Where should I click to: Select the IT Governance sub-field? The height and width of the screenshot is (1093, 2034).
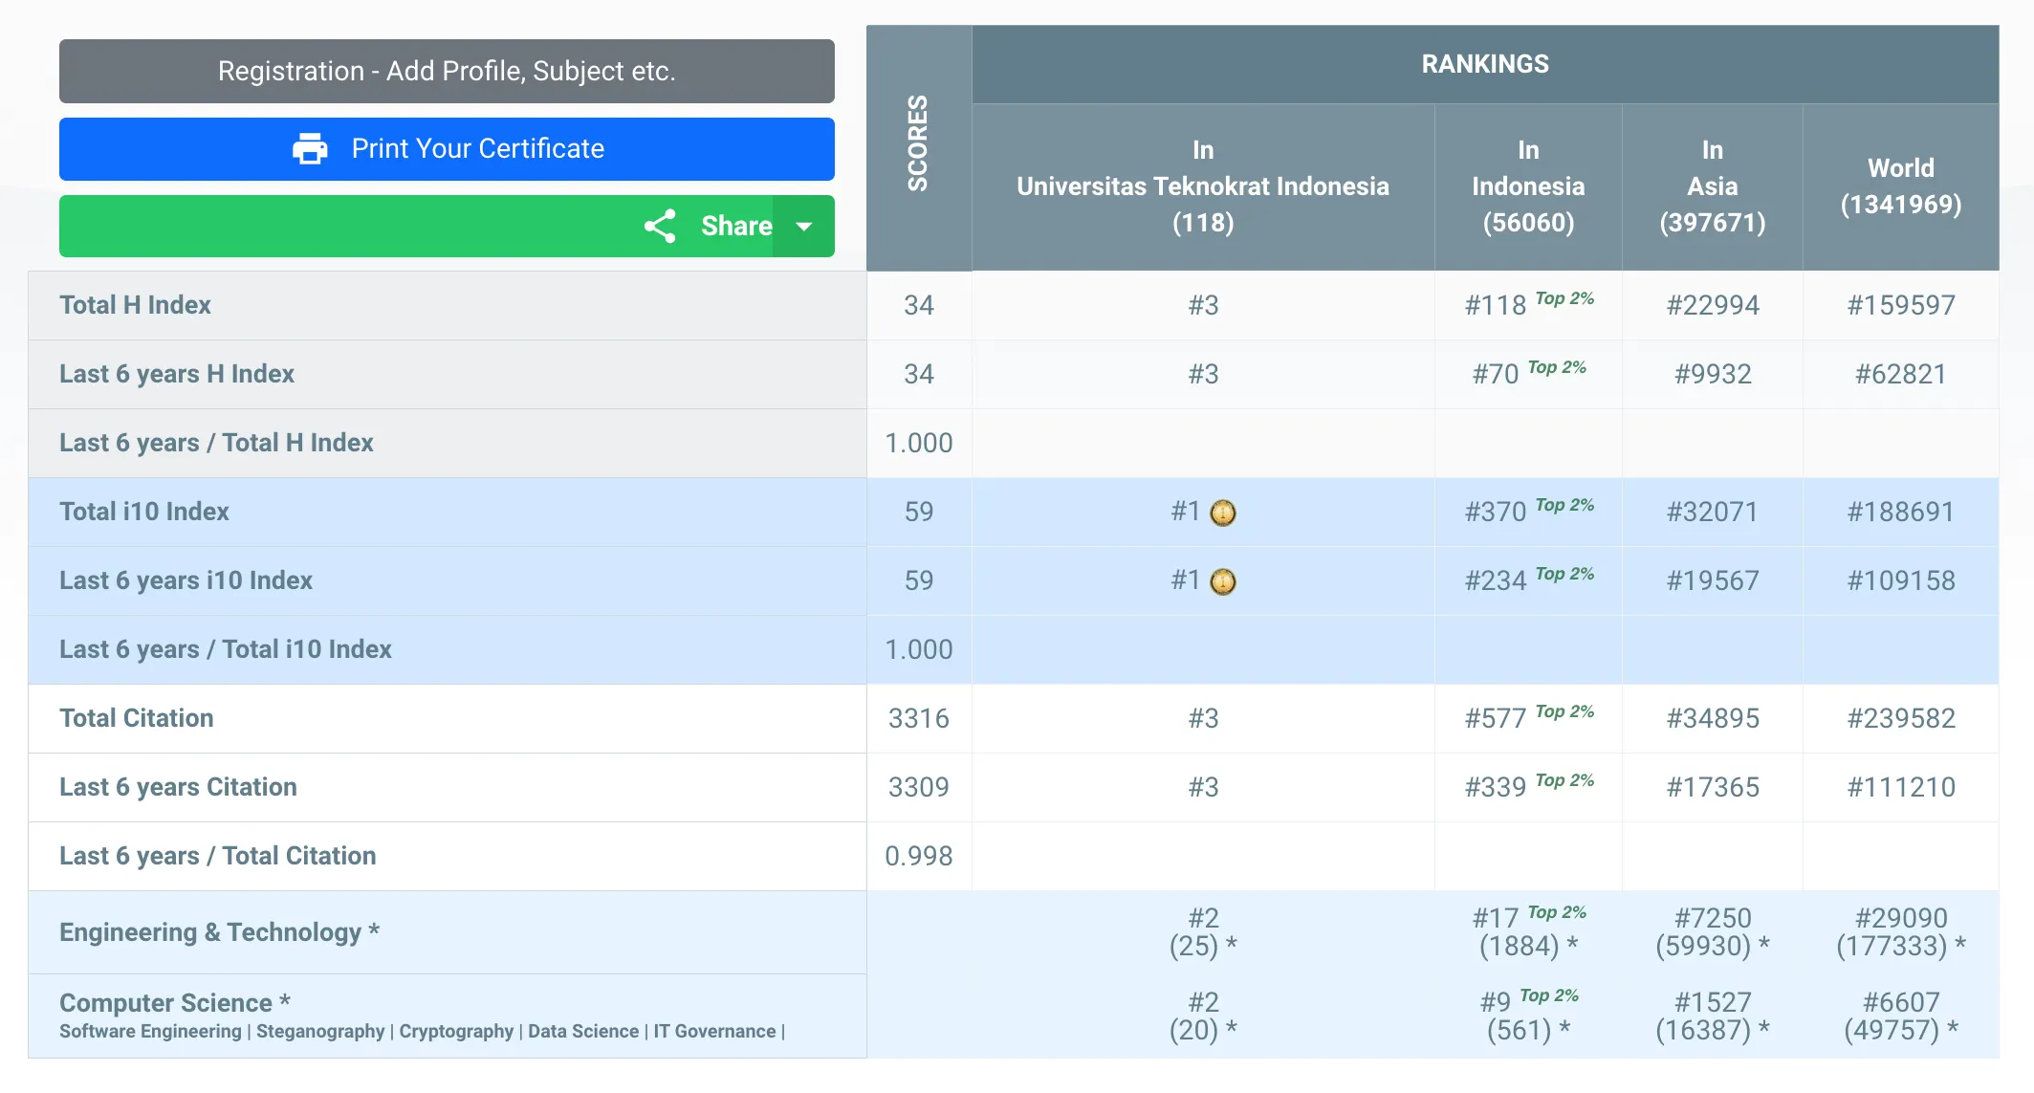click(x=714, y=1032)
